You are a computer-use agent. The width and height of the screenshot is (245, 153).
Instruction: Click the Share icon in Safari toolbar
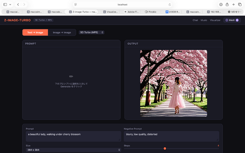[227, 4]
